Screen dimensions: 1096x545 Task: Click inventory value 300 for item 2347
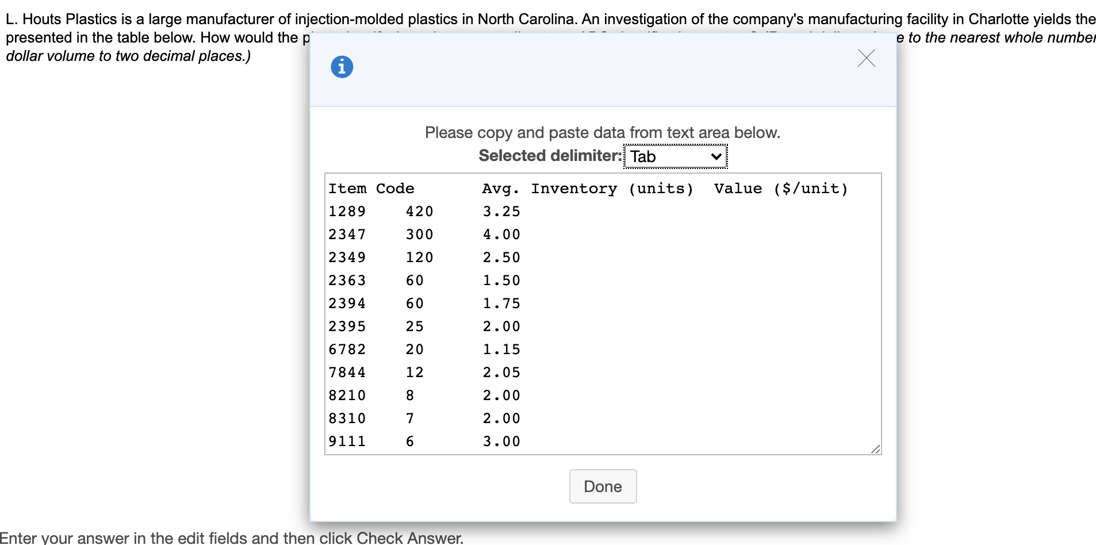420,235
